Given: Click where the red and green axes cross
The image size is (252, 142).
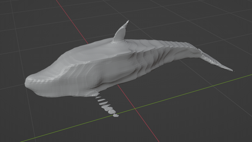Looking at the screenshot, I should coord(135,109).
